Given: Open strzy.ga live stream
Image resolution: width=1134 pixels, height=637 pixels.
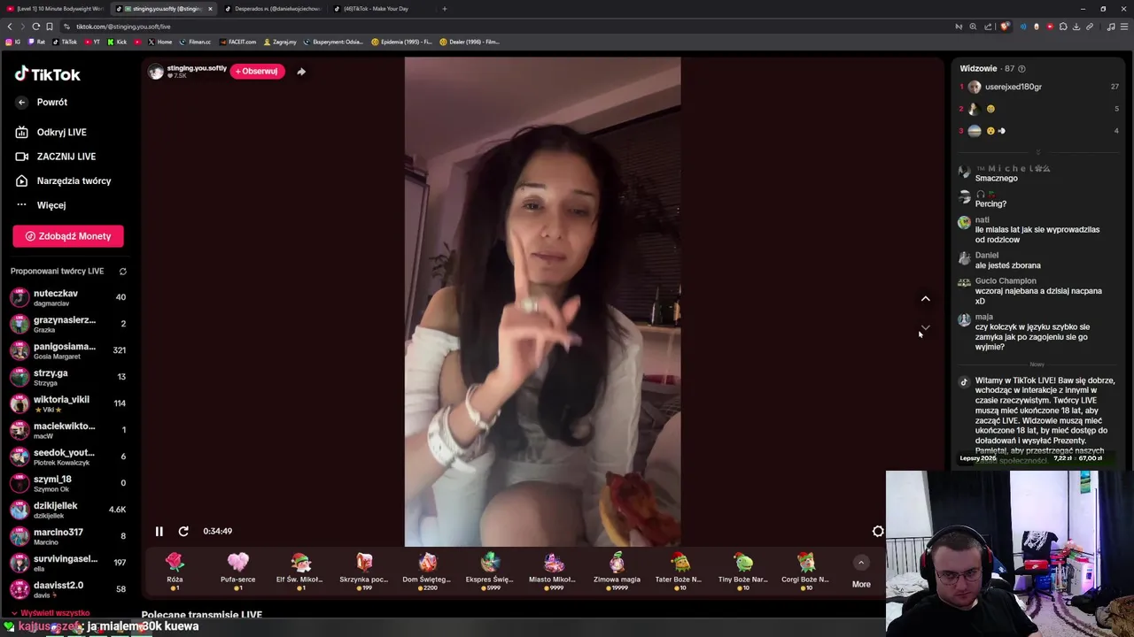Looking at the screenshot, I should (68, 377).
